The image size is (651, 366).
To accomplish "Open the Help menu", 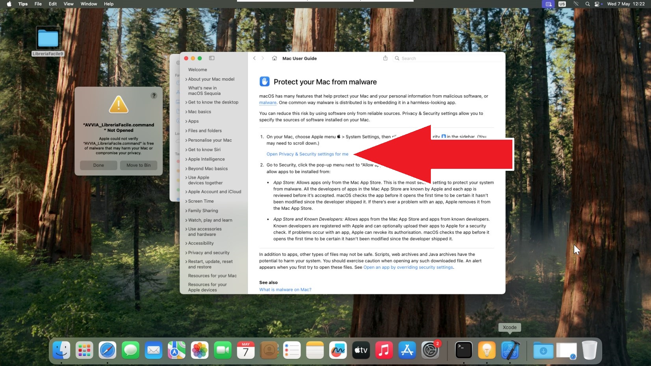I will coord(109,4).
